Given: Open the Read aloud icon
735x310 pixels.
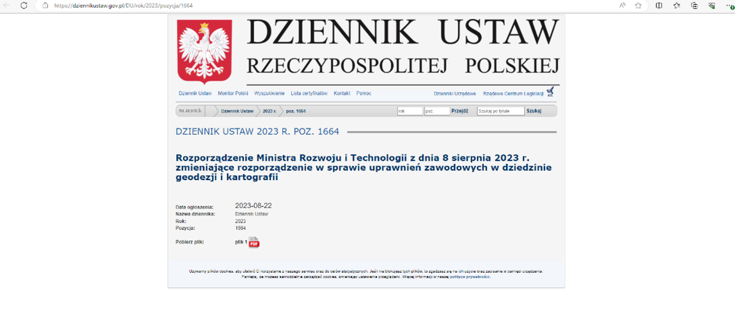Looking at the screenshot, I should pyautogui.click(x=622, y=6).
